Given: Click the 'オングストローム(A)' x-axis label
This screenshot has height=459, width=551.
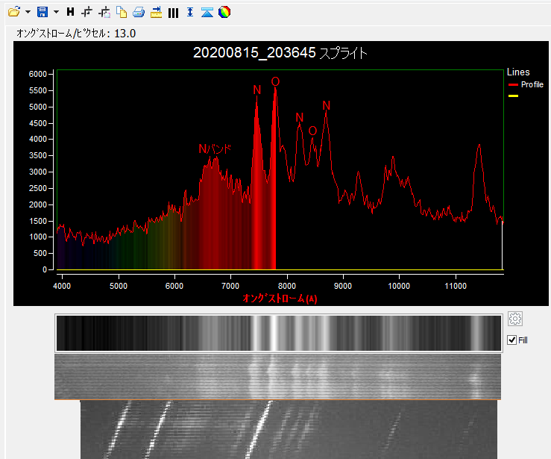Looking at the screenshot, I should 280,299.
